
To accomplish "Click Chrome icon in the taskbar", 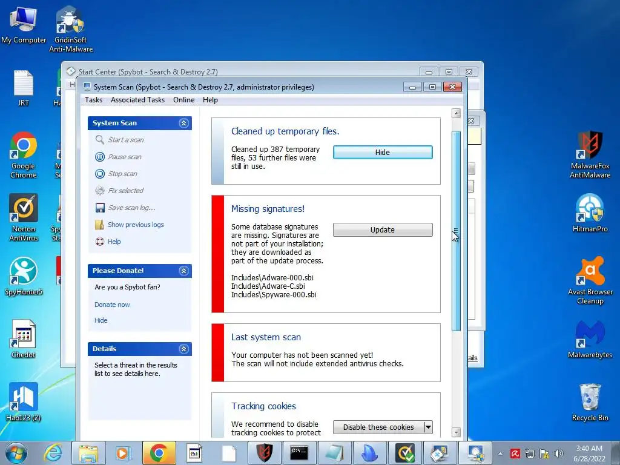I will tap(159, 453).
